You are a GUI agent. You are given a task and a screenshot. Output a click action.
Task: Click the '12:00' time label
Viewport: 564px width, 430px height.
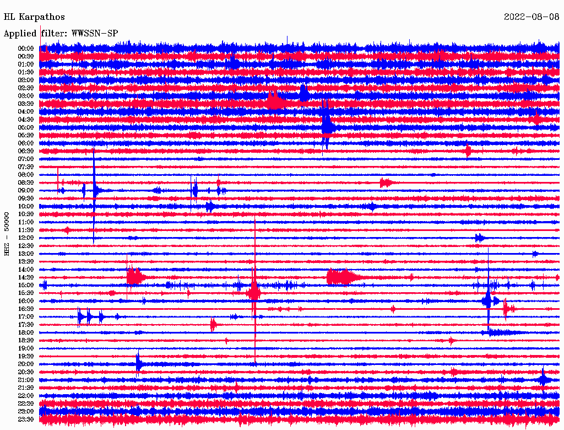26,238
